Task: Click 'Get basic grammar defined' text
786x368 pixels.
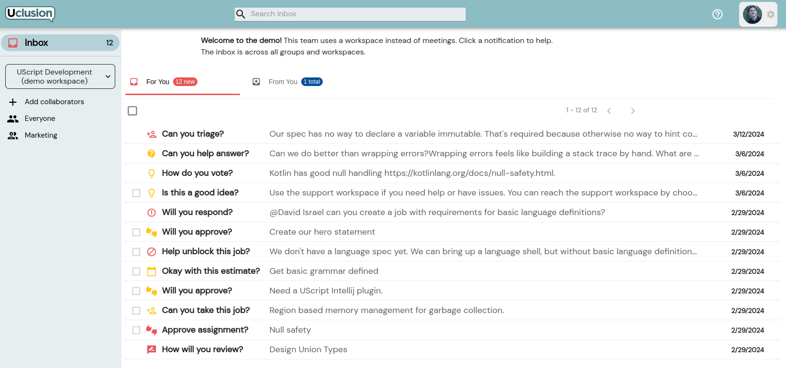Action: (324, 271)
